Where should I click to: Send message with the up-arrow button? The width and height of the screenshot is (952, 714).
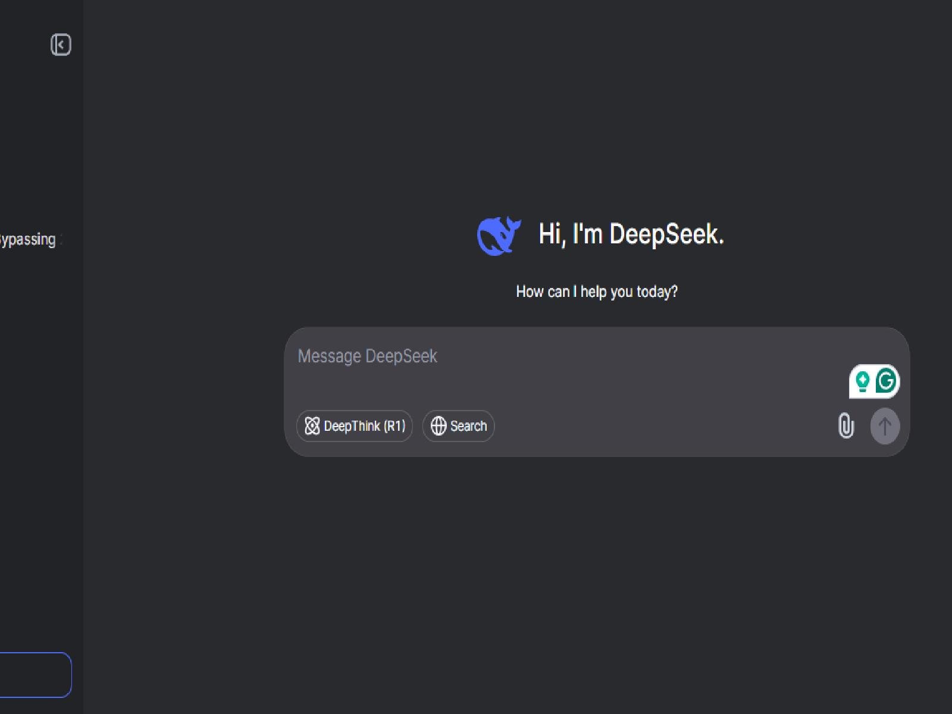click(x=885, y=426)
